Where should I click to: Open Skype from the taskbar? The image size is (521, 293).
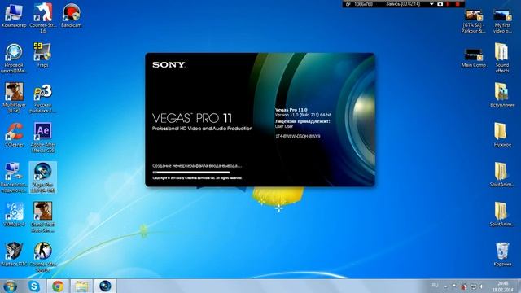click(34, 286)
